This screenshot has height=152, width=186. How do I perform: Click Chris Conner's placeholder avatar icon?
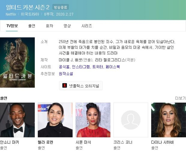coord(131,120)
